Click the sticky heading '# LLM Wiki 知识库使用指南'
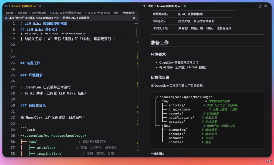This screenshot has height=165, width=274. pos(44,24)
